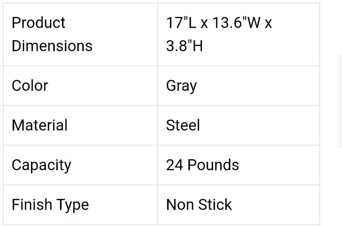342x226 pixels.
Task: Click the Material label cell
Action: [80, 125]
